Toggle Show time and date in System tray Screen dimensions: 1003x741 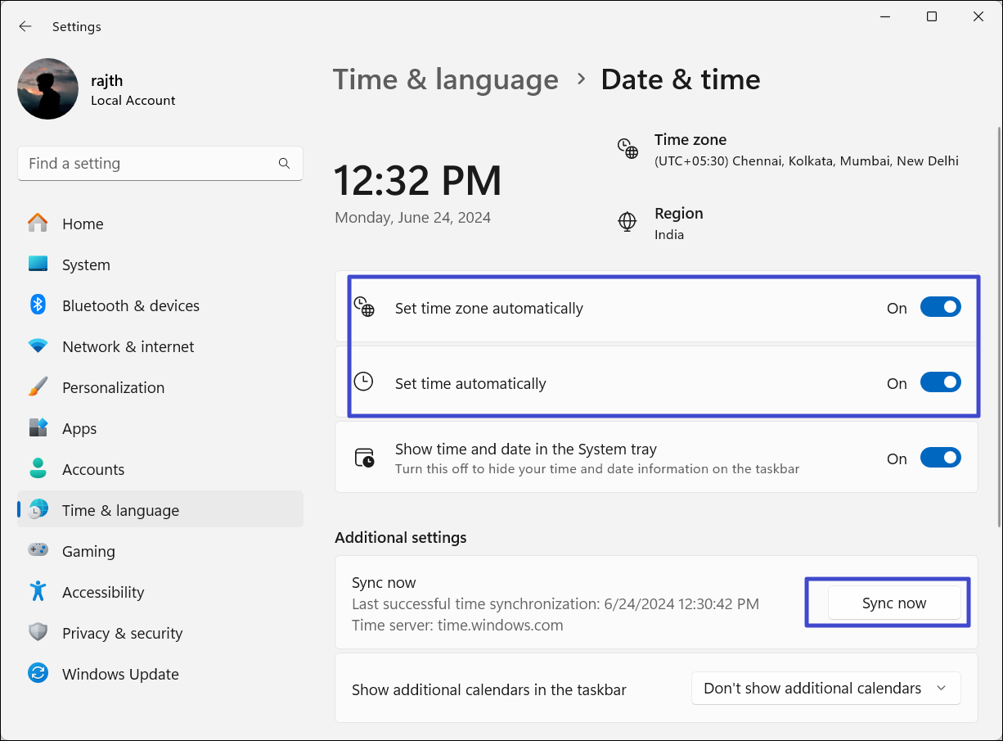(940, 458)
